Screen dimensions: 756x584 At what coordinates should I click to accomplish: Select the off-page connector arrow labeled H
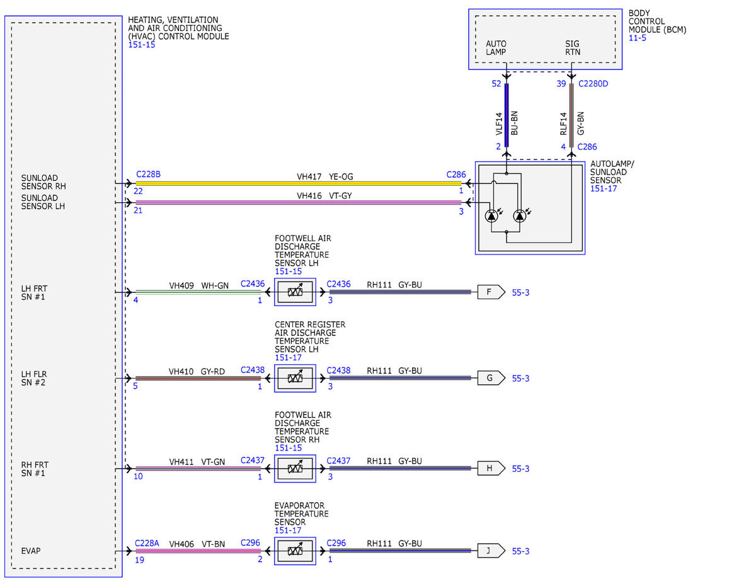[x=491, y=469]
